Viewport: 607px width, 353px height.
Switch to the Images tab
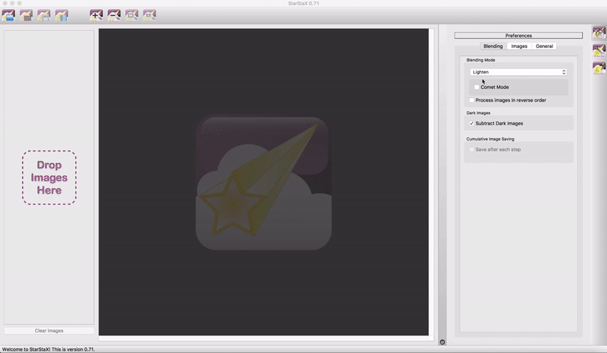click(519, 46)
